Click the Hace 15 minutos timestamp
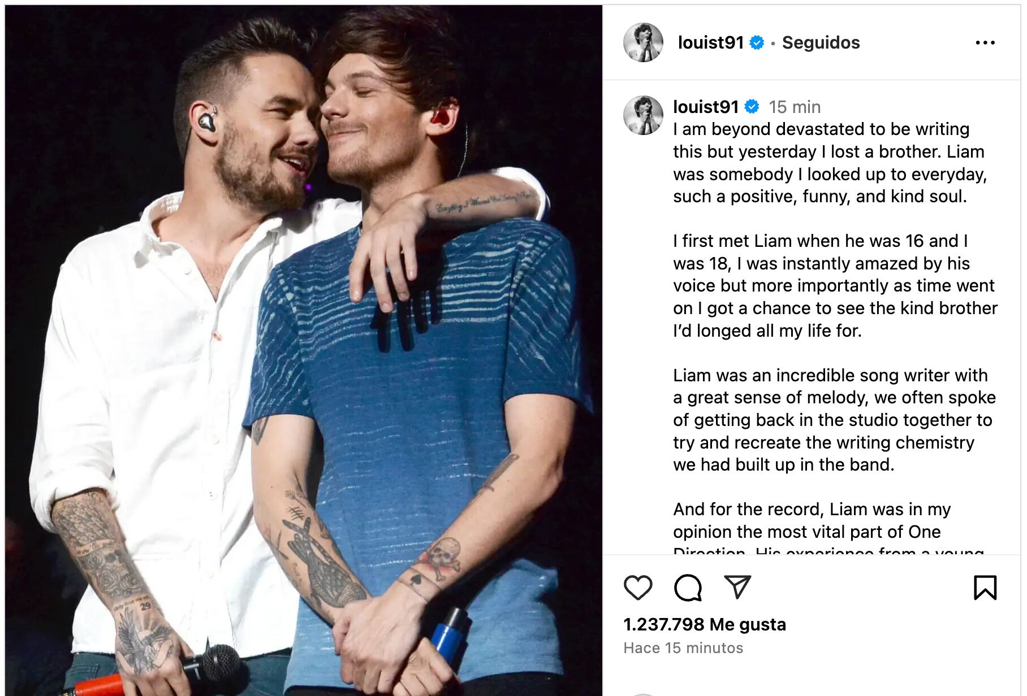1027x696 pixels. 683,648
